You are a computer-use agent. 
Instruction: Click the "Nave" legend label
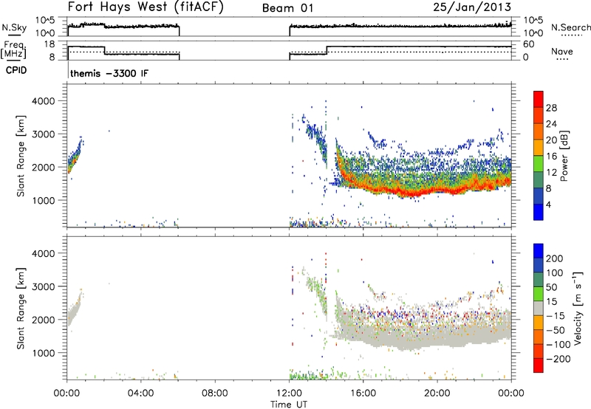(562, 52)
